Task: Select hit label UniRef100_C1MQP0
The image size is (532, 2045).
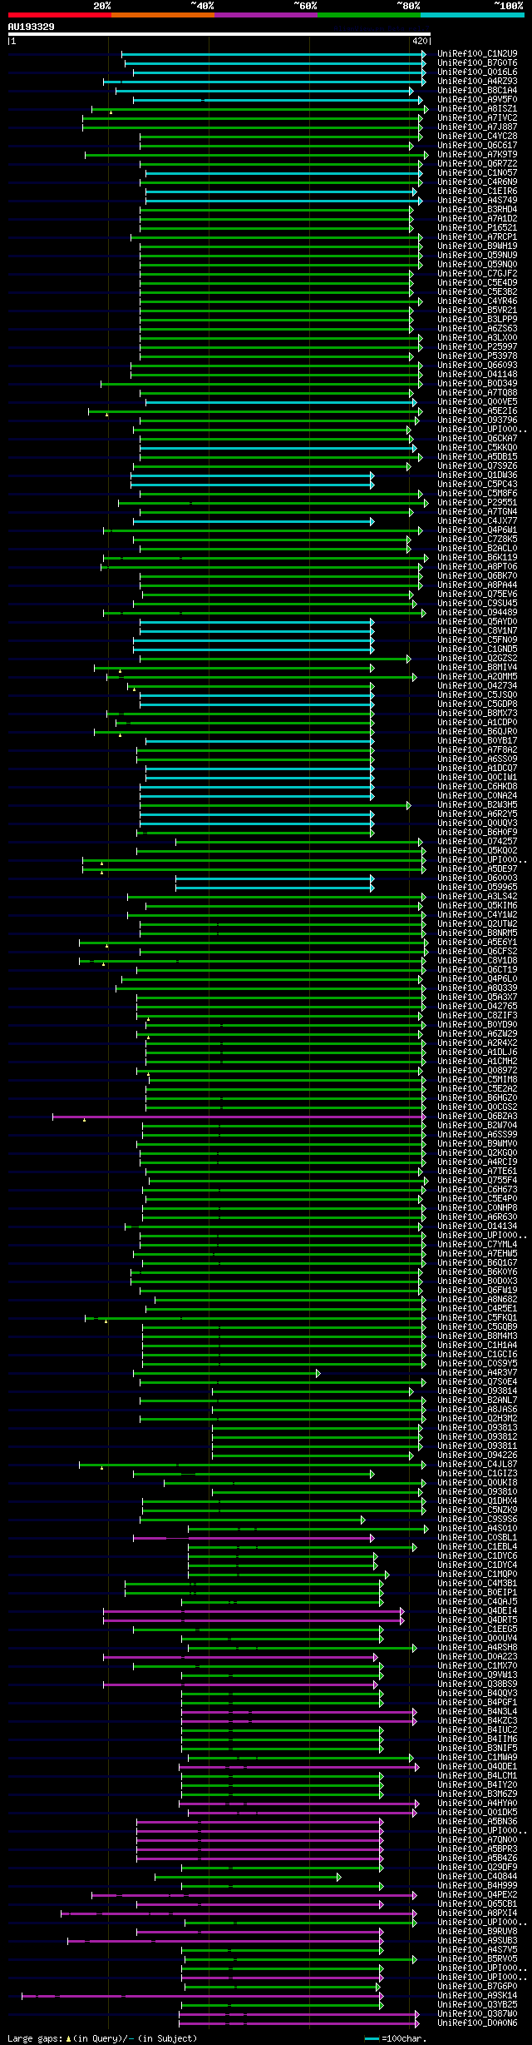Action: (x=477, y=1575)
